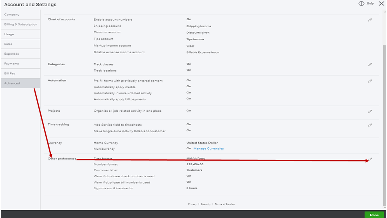Open the Privacy footer link
Image resolution: width=387 pixels, height=218 pixels.
click(193, 204)
